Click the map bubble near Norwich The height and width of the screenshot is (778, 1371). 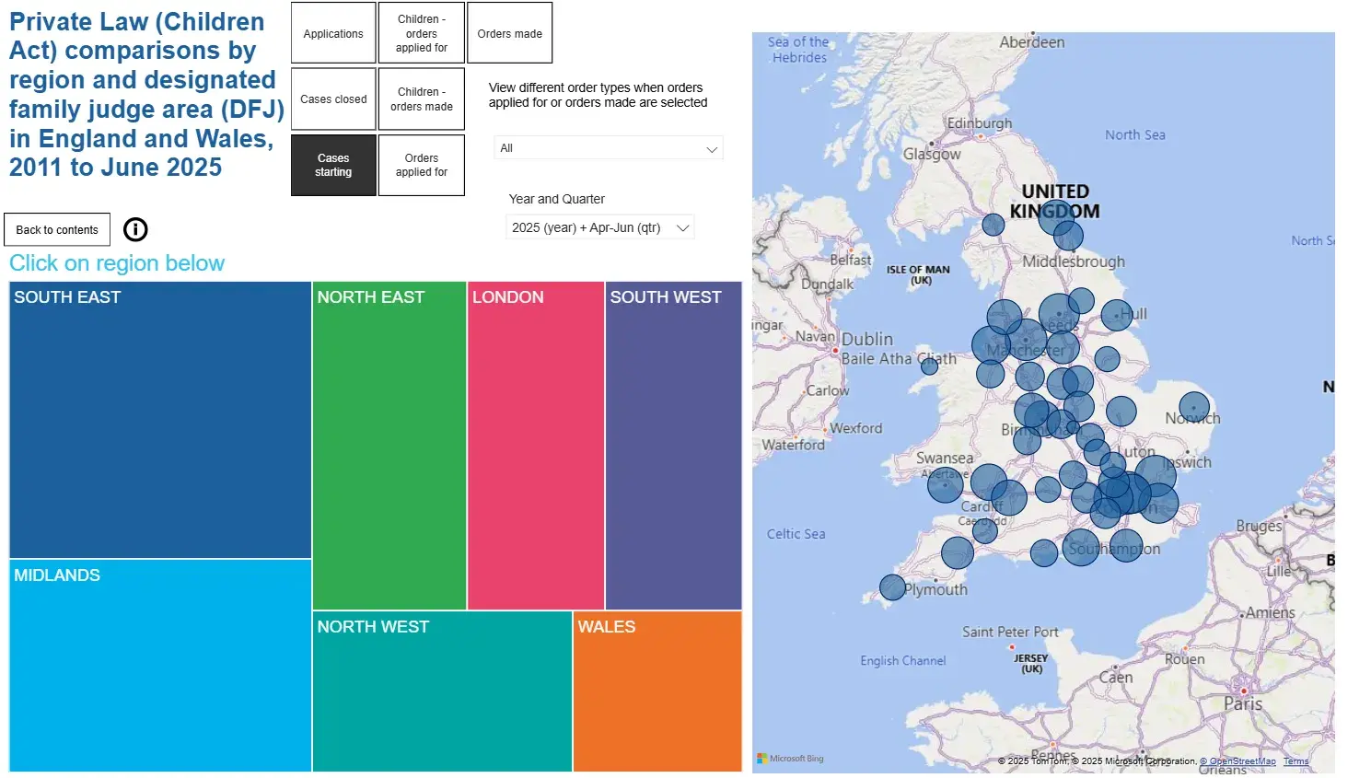(x=1193, y=405)
